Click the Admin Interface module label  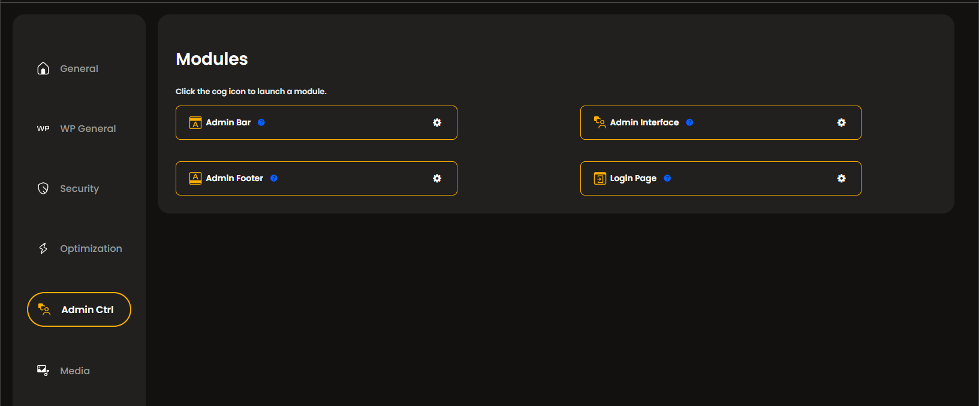pyautogui.click(x=644, y=122)
